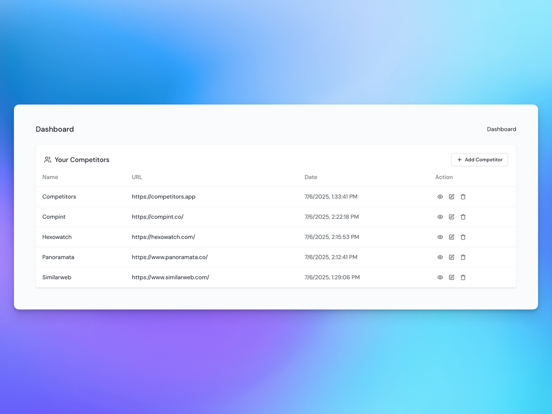Screen dimensions: 552x414
Task: Delete the Similarweb competitor
Action: [463, 277]
